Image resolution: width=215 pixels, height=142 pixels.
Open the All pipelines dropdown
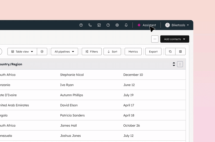coord(64,52)
